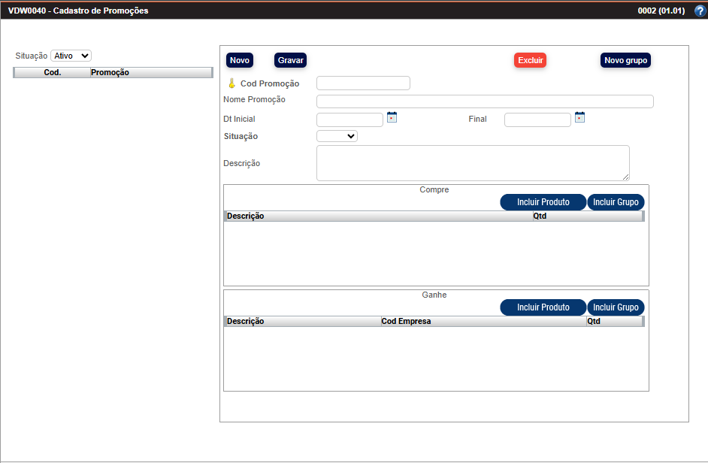Click the red Excluir button

click(530, 60)
